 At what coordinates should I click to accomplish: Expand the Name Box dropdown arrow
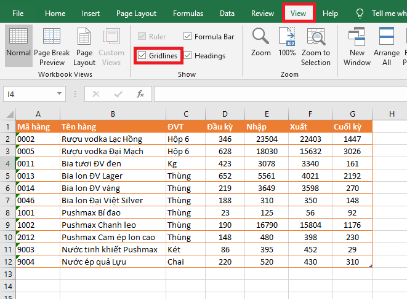click(60, 94)
